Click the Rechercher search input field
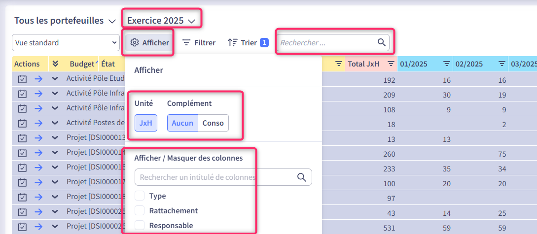Image resolution: width=537 pixels, height=234 pixels. (325, 43)
